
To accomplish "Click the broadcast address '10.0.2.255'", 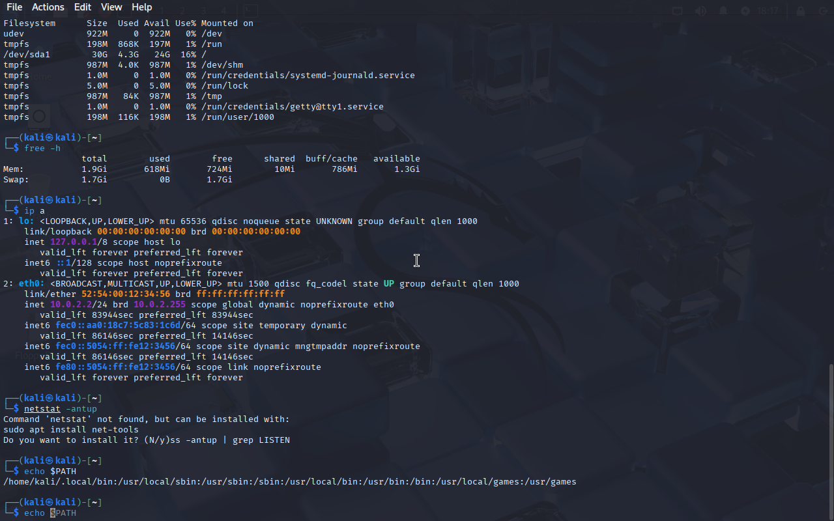I will point(160,305).
